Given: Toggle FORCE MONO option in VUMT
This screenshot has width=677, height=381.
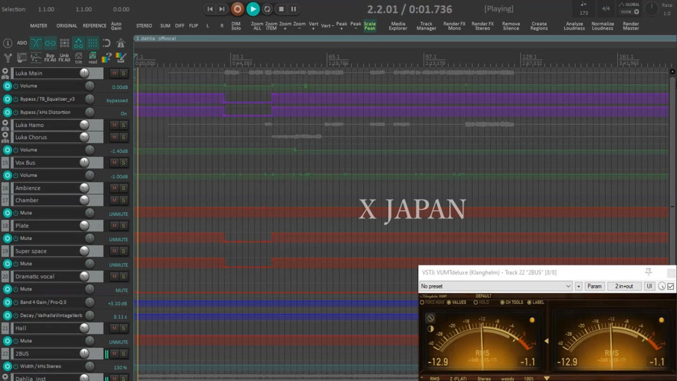Looking at the screenshot, I should [x=432, y=303].
